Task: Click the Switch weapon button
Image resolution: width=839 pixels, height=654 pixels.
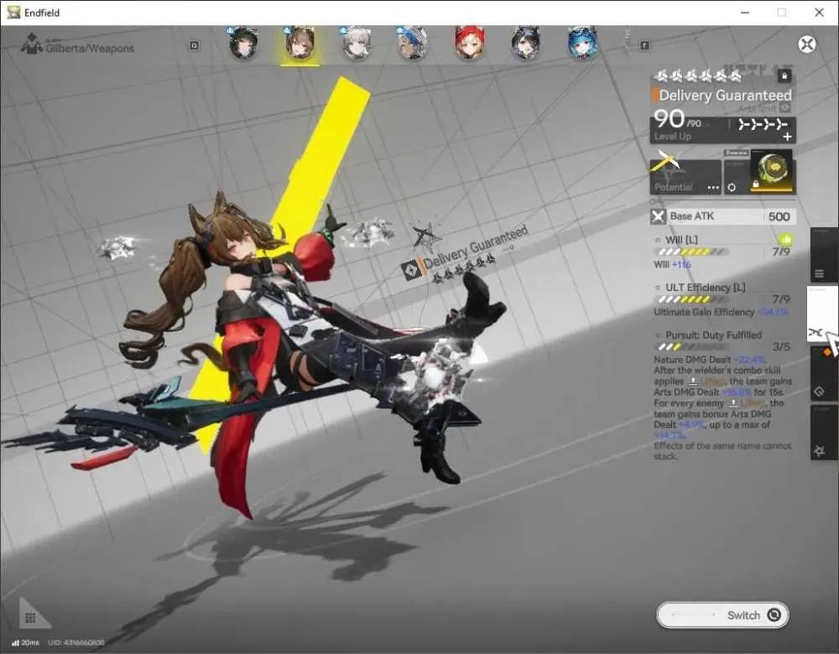Action: [x=722, y=615]
